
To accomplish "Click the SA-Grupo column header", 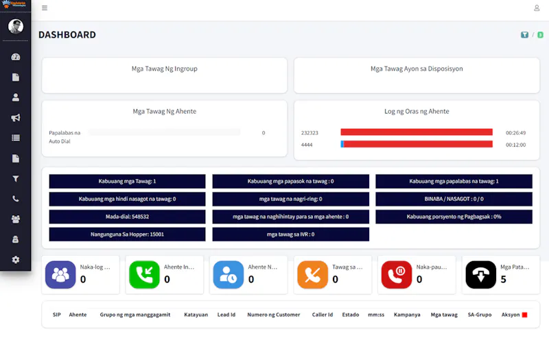I will point(480,315).
